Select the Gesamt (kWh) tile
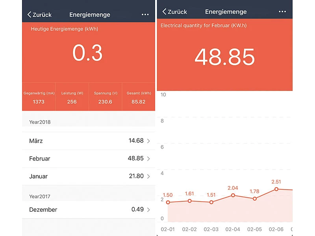The image size is (315, 236). pyautogui.click(x=139, y=97)
